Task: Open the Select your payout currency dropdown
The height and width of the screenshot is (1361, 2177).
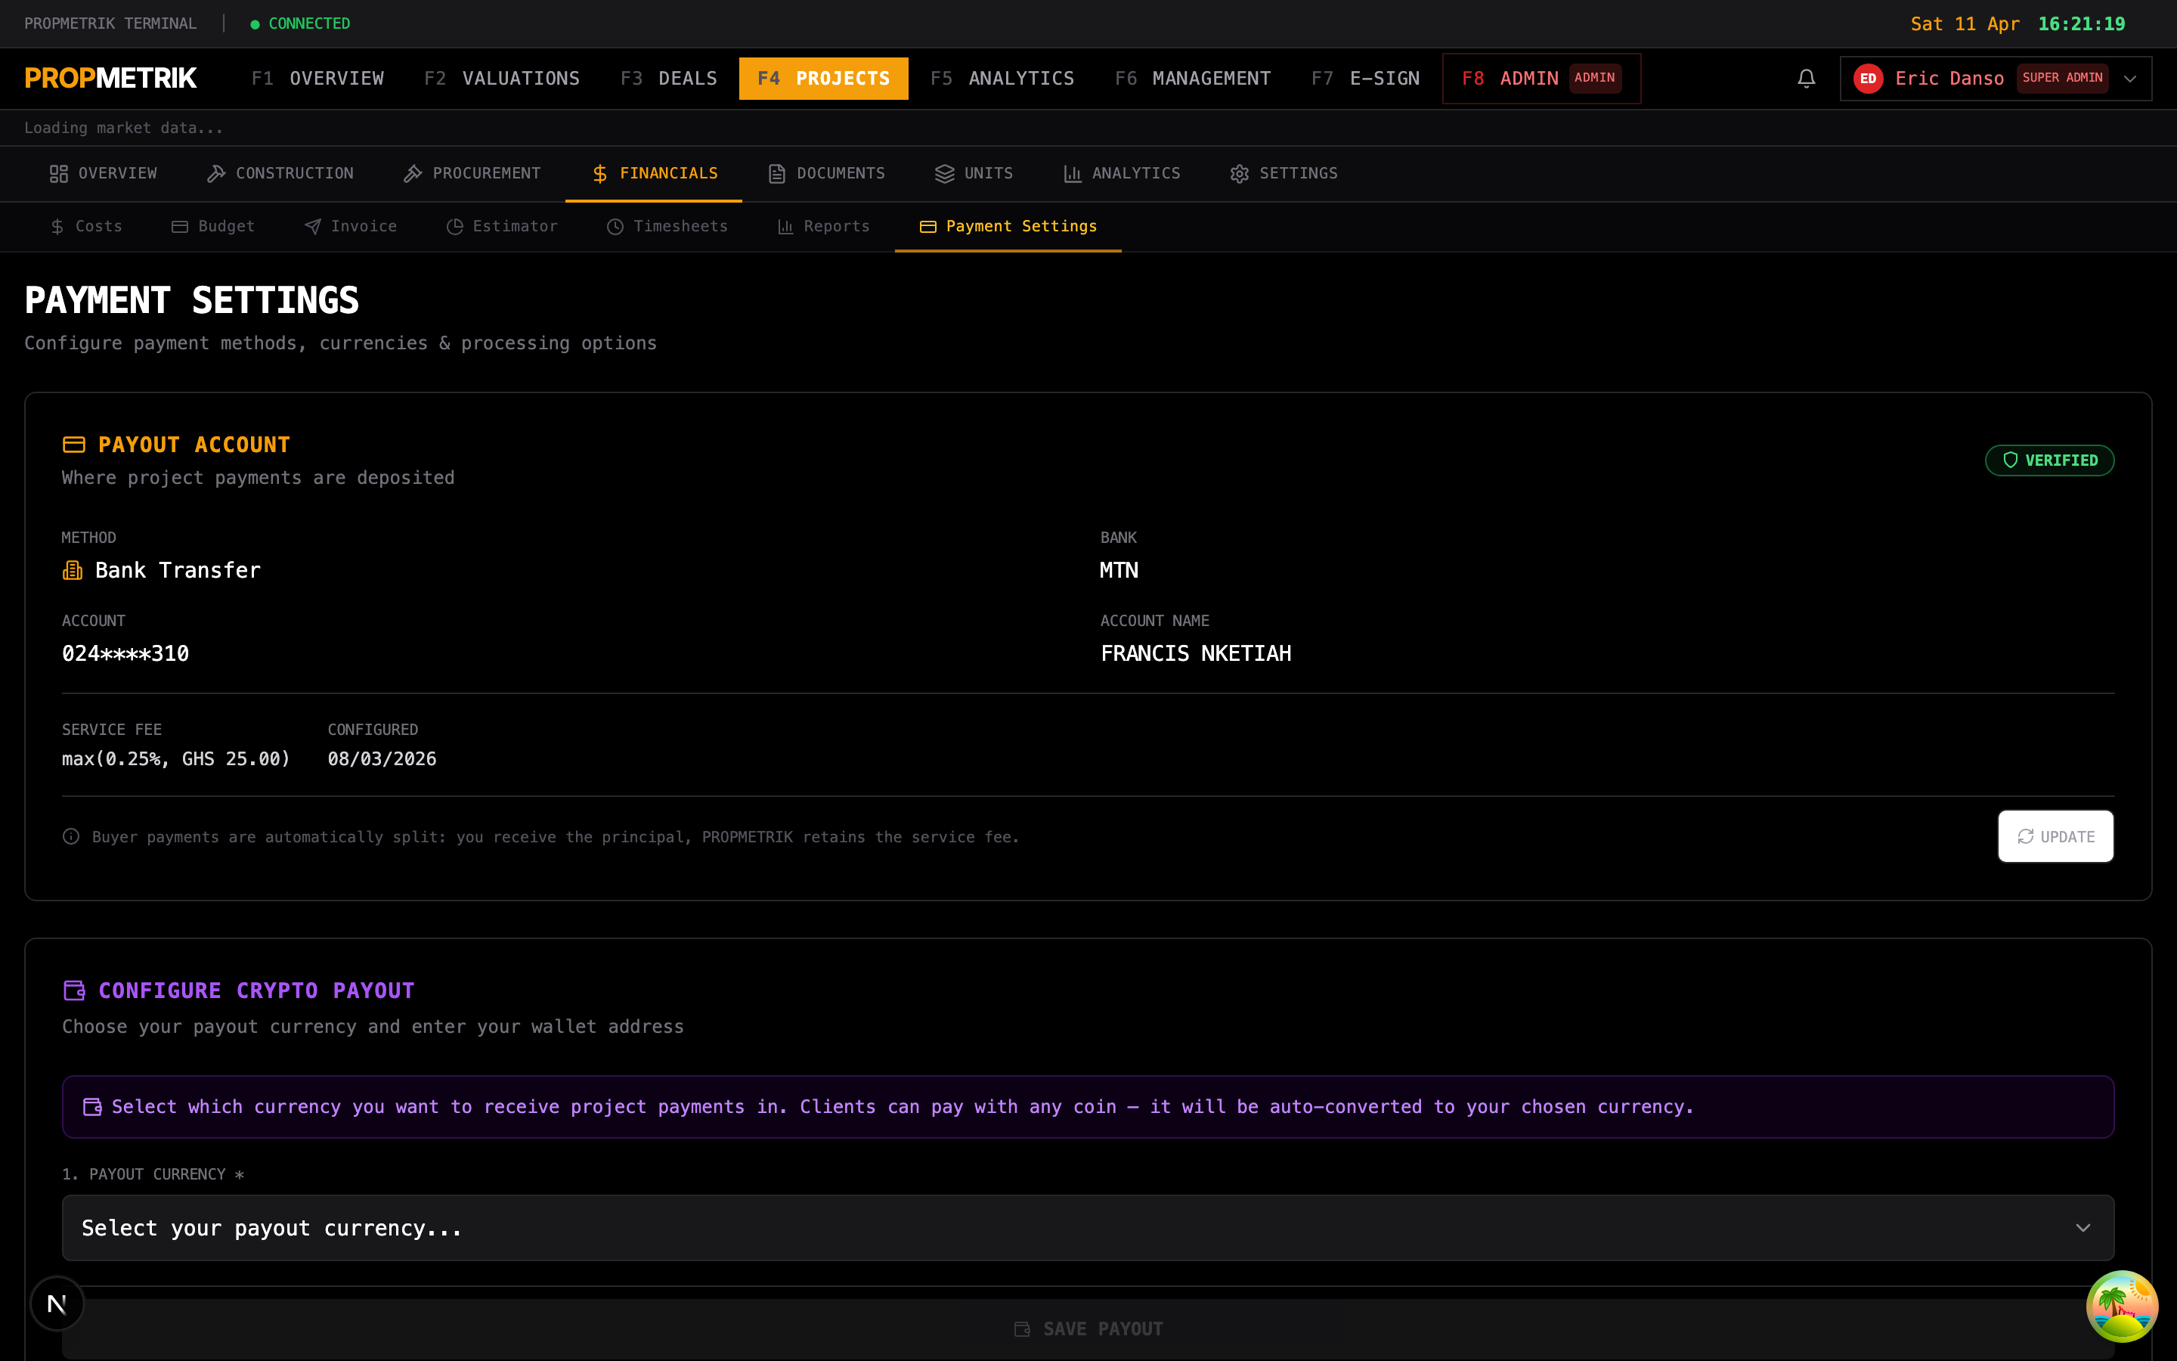Action: click(1088, 1228)
